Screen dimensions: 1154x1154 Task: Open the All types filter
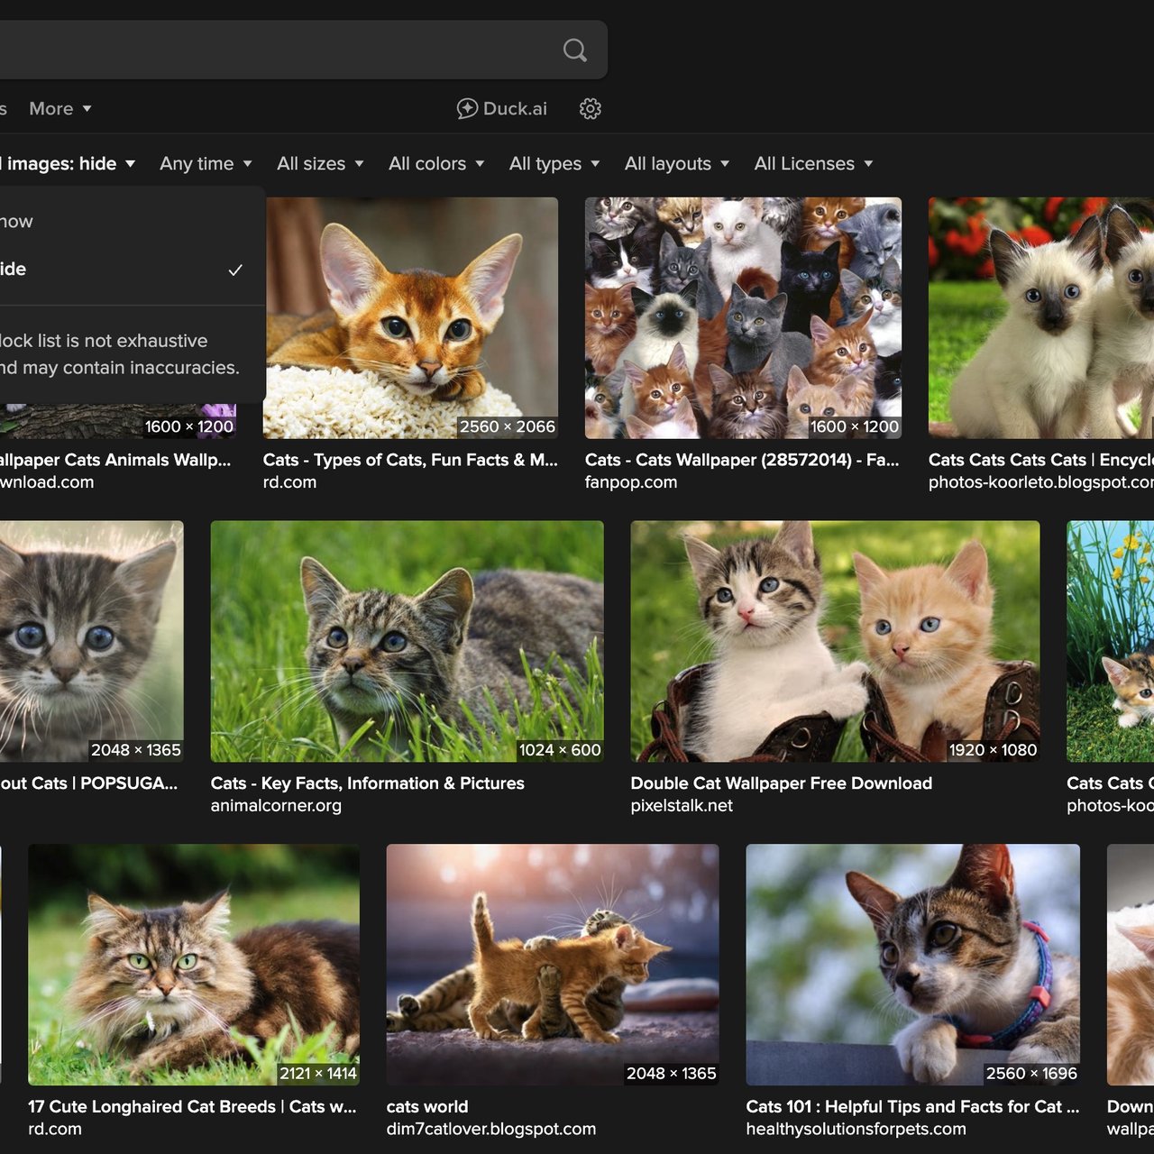tap(554, 163)
